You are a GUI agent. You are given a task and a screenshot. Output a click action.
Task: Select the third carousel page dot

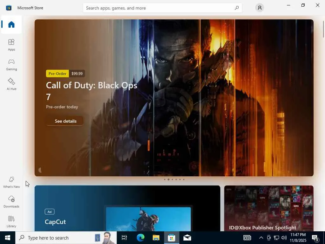pyautogui.click(x=172, y=180)
